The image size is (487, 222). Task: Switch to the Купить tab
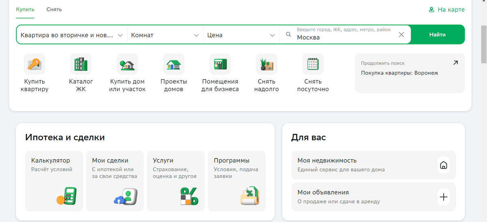25,9
